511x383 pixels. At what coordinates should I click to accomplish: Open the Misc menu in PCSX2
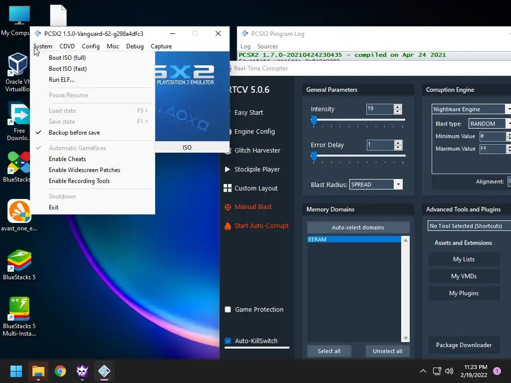click(113, 46)
